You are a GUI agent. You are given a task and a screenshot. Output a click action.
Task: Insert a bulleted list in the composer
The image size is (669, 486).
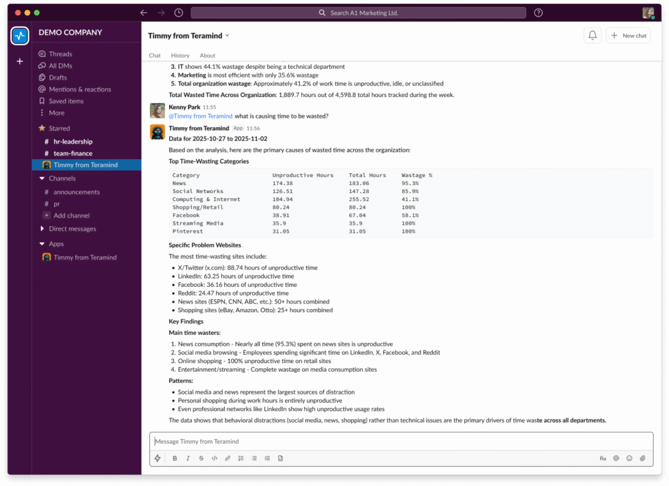point(254,459)
